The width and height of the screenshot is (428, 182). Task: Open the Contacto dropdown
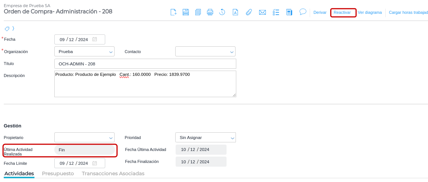[232, 52]
